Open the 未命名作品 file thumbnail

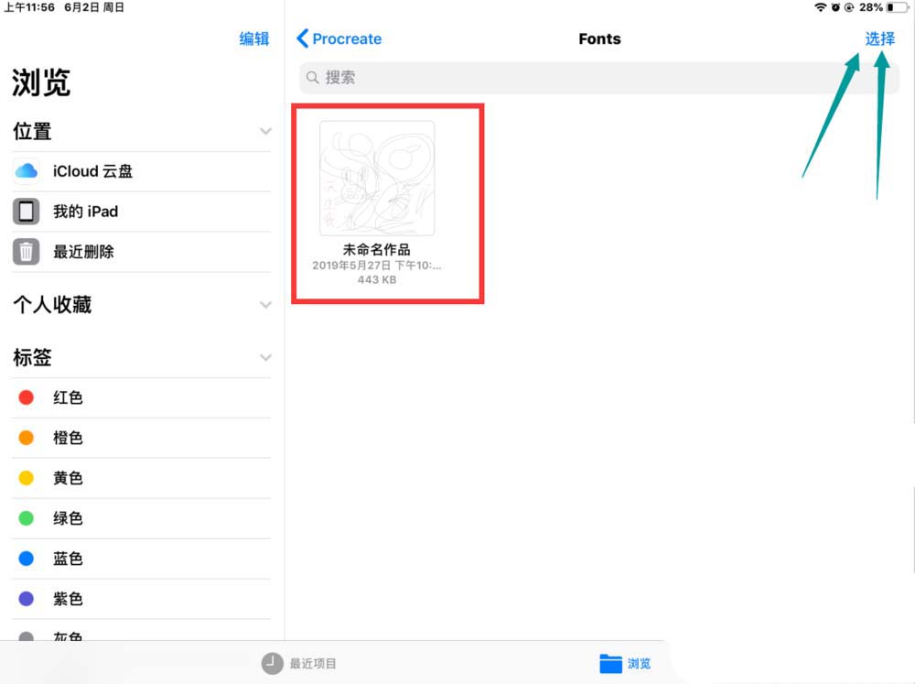pos(377,179)
